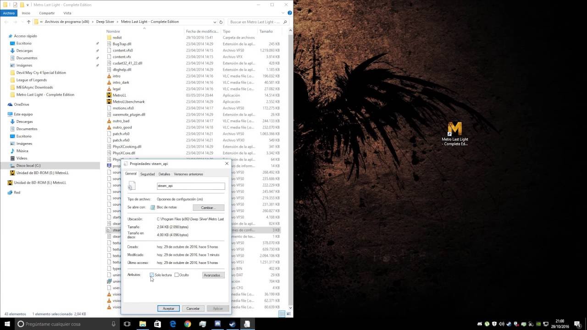
Task: Switch to details view button
Action: [282, 314]
